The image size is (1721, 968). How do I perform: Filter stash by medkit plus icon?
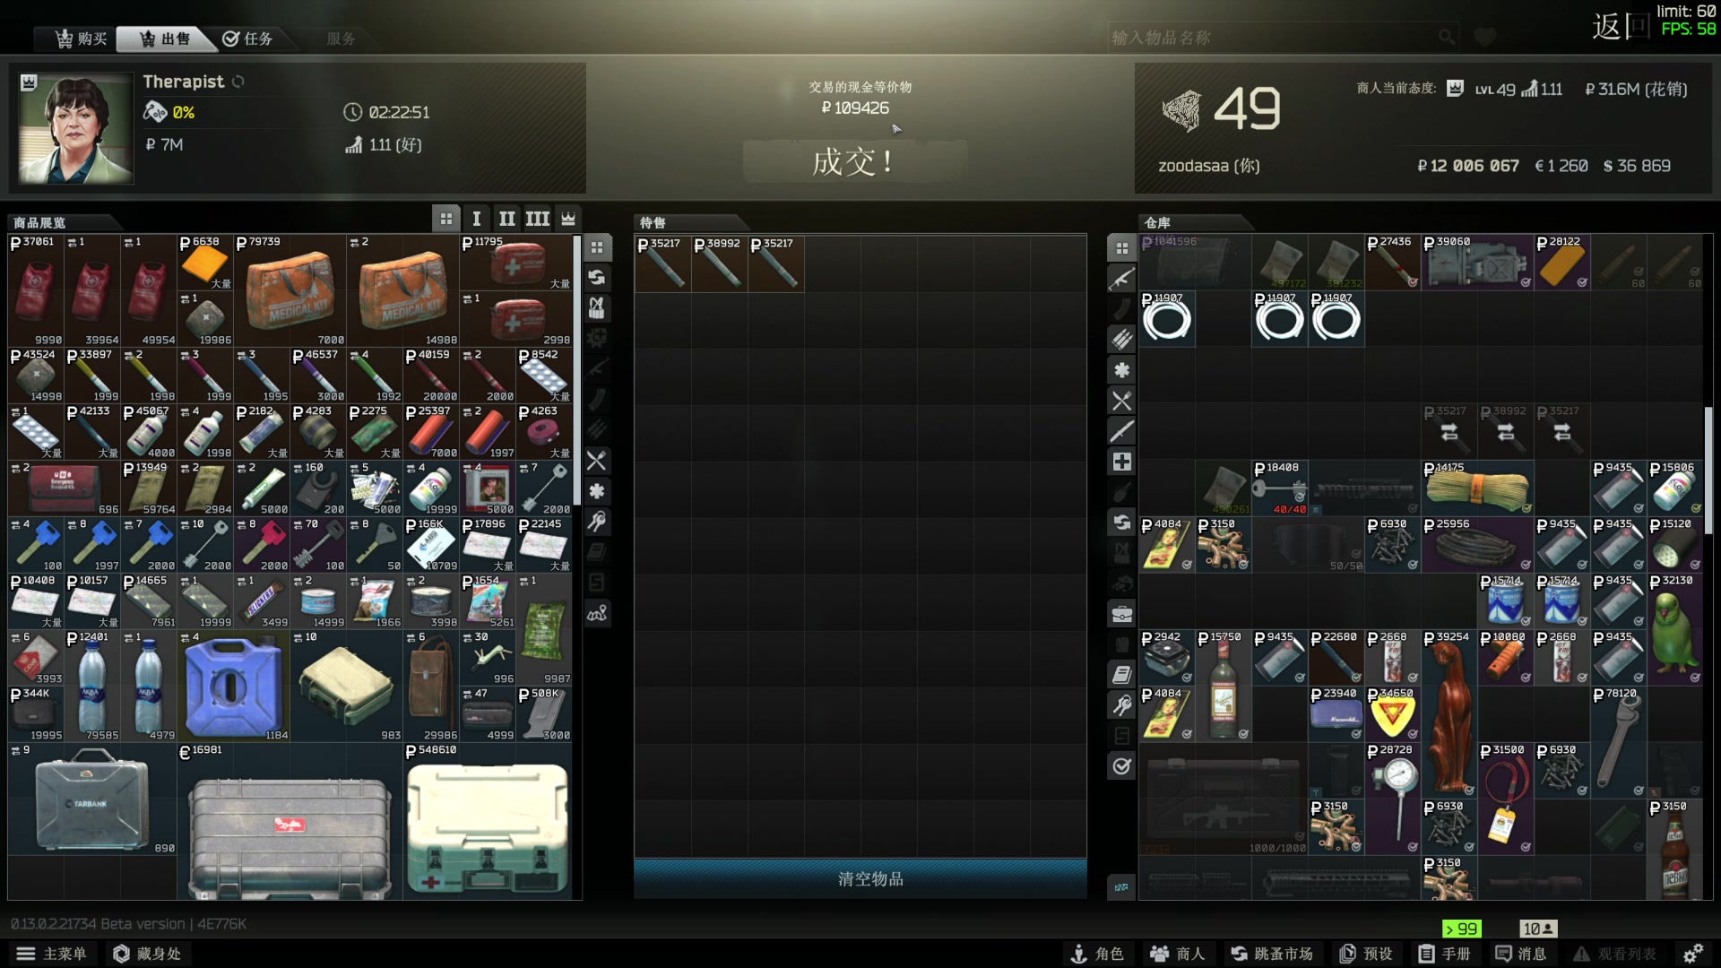[x=1122, y=462]
